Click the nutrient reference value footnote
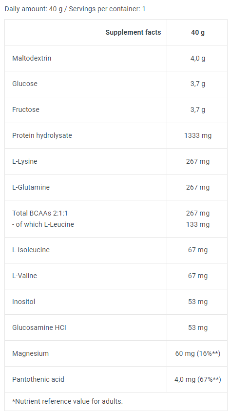This screenshot has height=414, width=230. click(67, 401)
